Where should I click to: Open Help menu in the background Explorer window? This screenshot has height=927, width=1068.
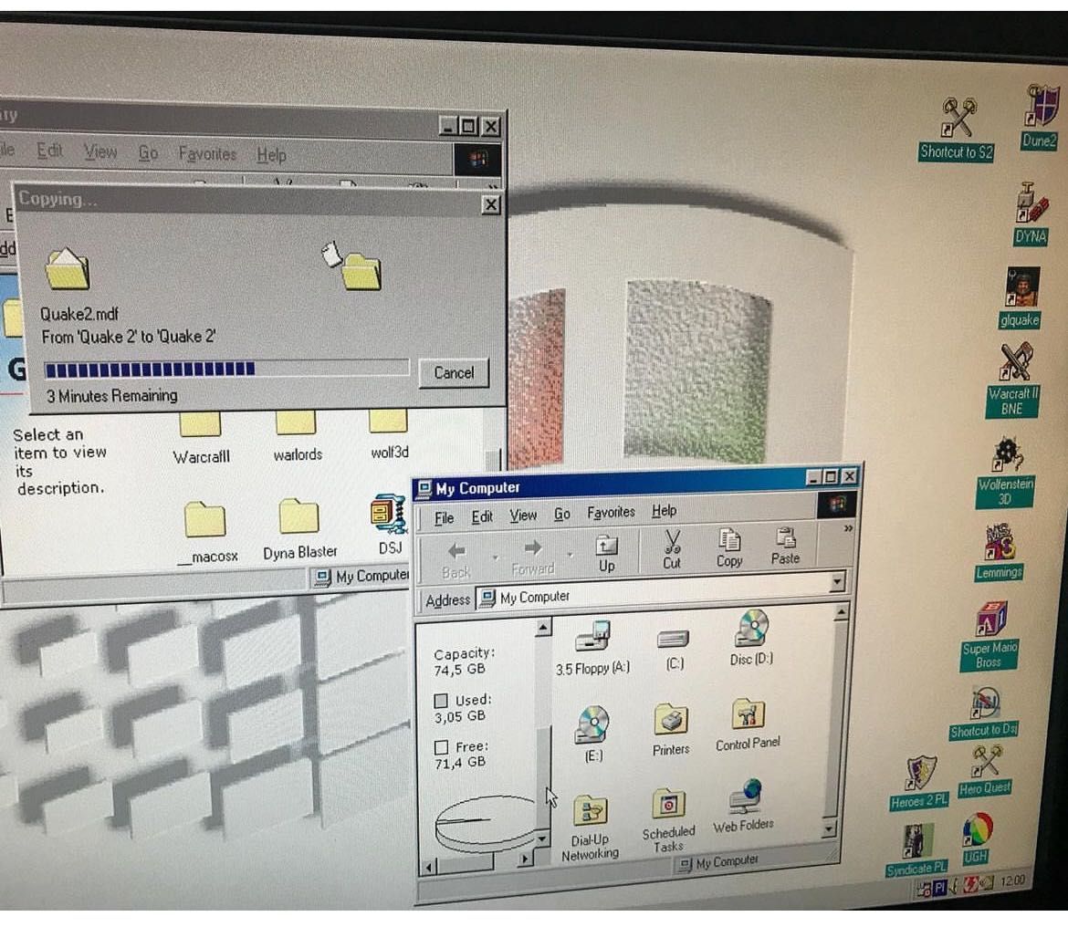click(271, 155)
